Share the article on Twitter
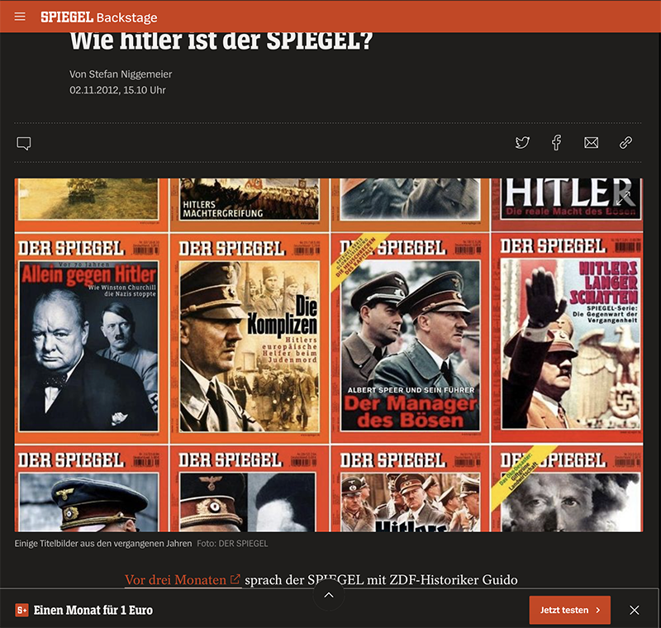The width and height of the screenshot is (661, 628). pos(522,143)
